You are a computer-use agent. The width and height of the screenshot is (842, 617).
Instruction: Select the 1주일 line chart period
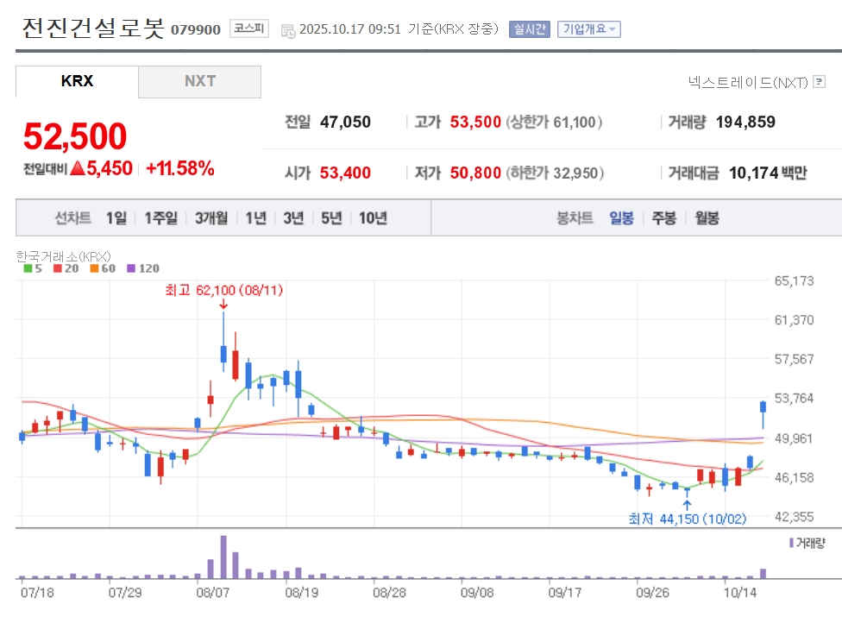click(x=160, y=218)
